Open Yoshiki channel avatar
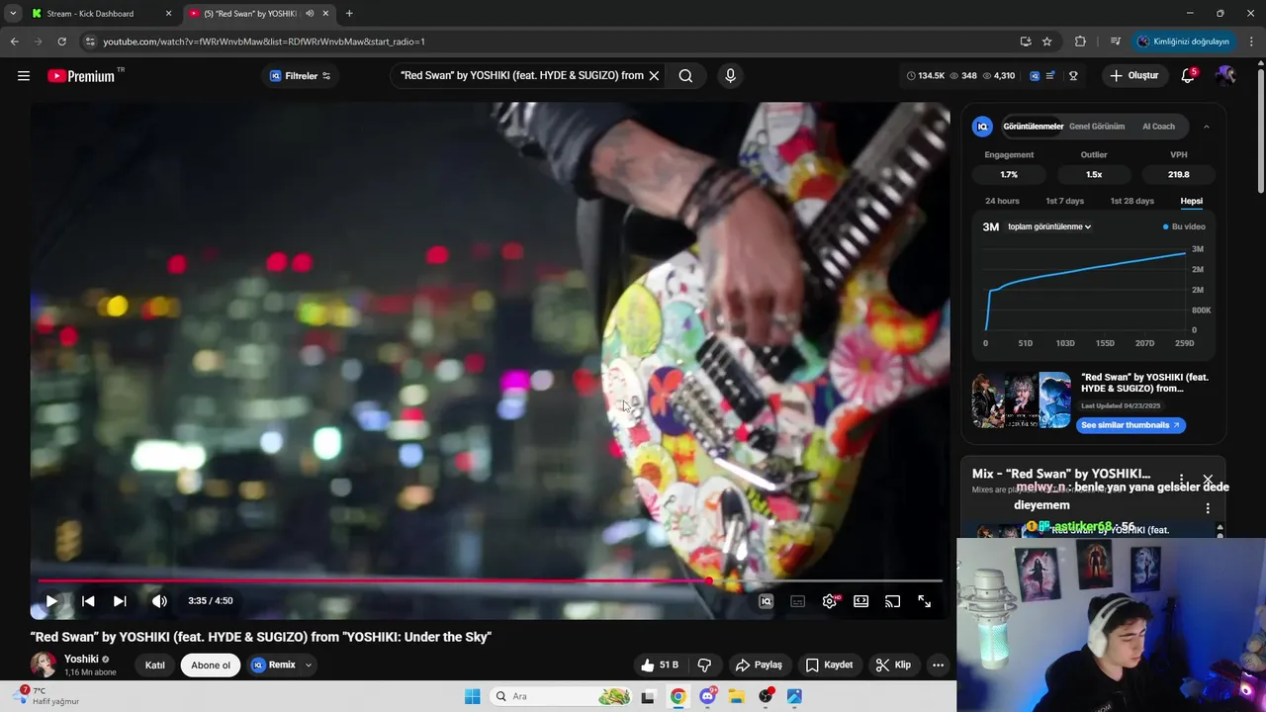Screen dimensions: 1266x712 (x=44, y=665)
